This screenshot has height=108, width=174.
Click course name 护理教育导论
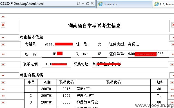[x=87, y=102]
